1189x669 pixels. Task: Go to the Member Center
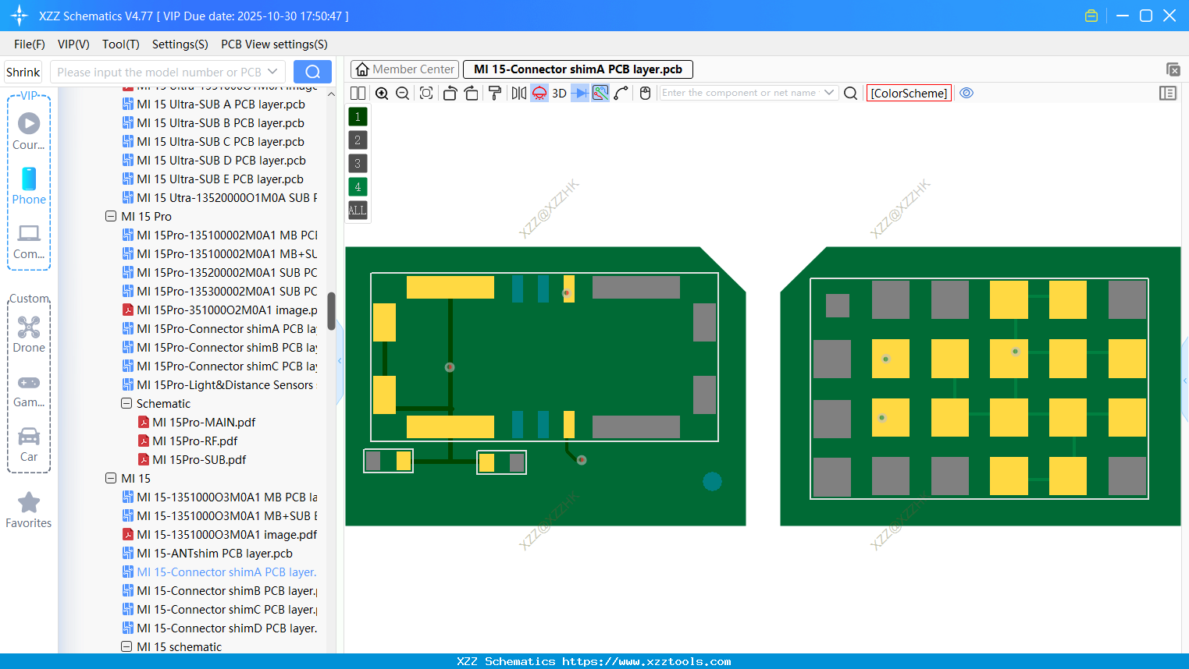coord(405,69)
